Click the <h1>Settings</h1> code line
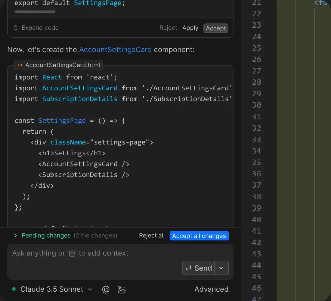Screen dimensions: 331x301 [x=72, y=153]
